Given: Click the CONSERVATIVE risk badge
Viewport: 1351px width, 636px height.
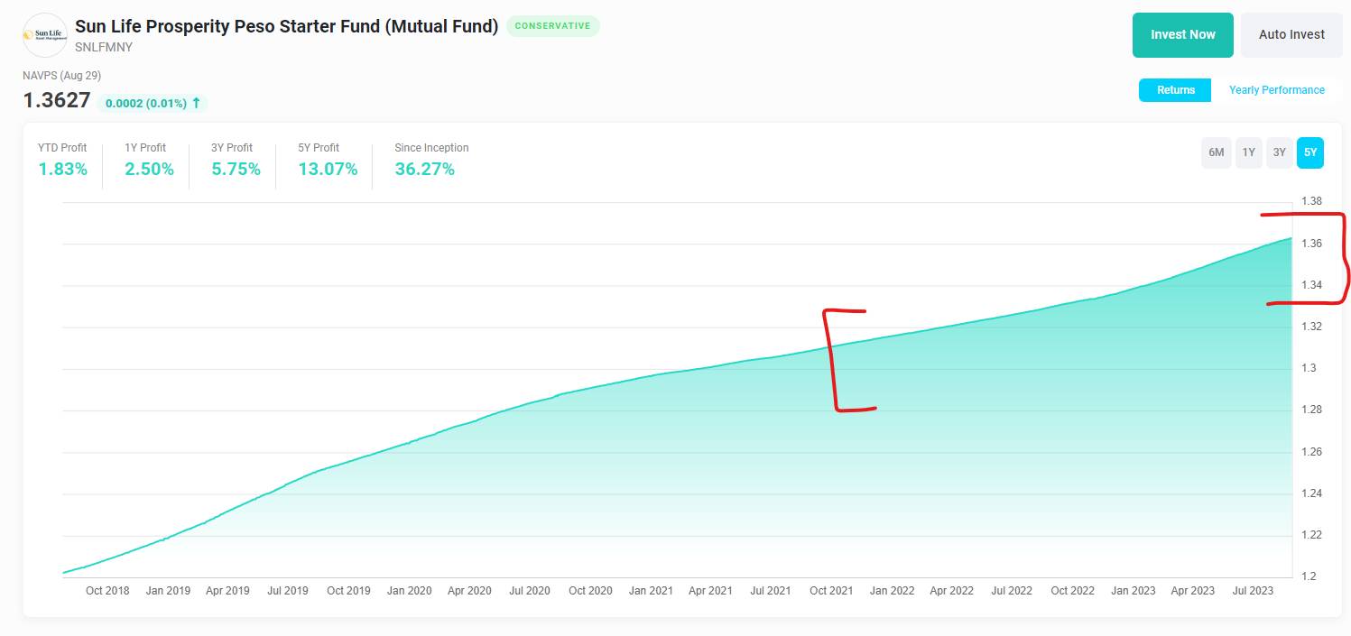Looking at the screenshot, I should [553, 26].
